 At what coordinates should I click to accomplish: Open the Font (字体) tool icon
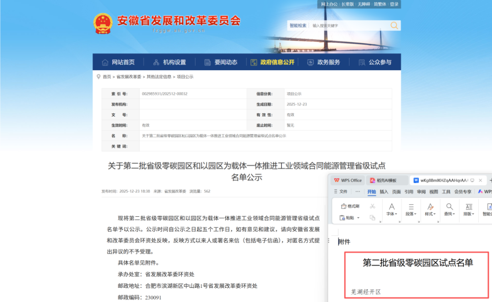(392, 207)
